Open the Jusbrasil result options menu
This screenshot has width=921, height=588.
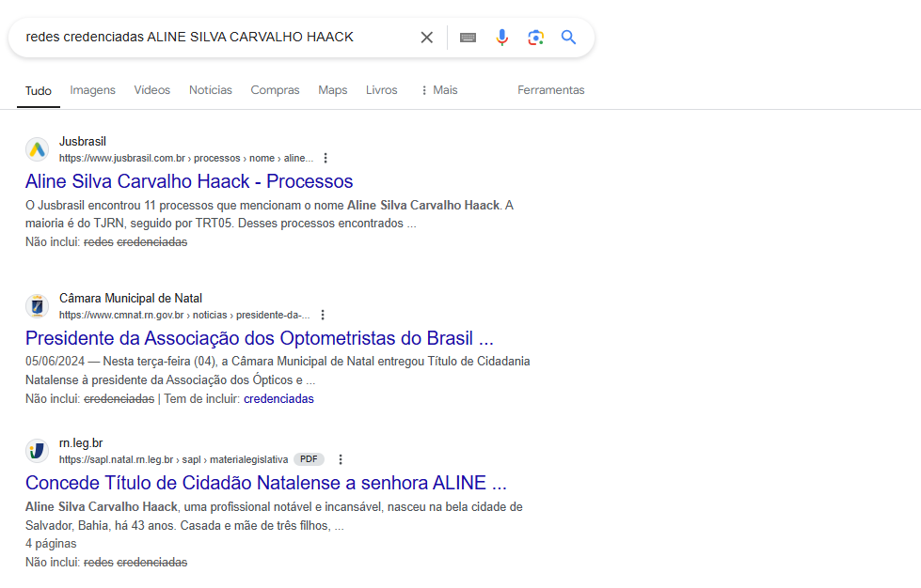[326, 158]
